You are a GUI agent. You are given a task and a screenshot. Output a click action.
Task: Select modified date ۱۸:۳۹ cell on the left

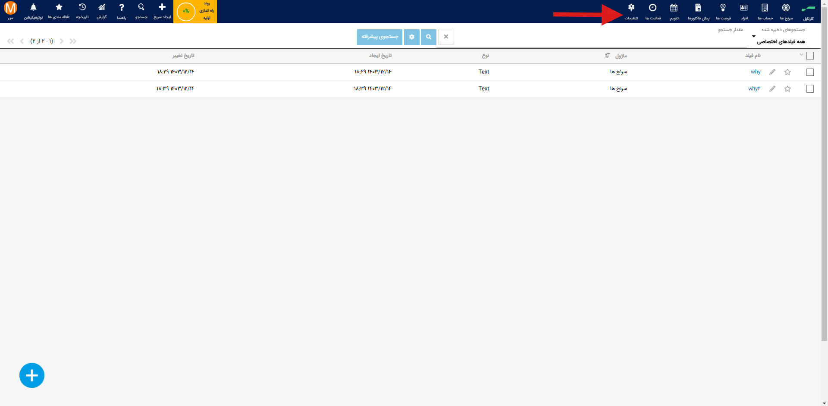[x=175, y=89]
